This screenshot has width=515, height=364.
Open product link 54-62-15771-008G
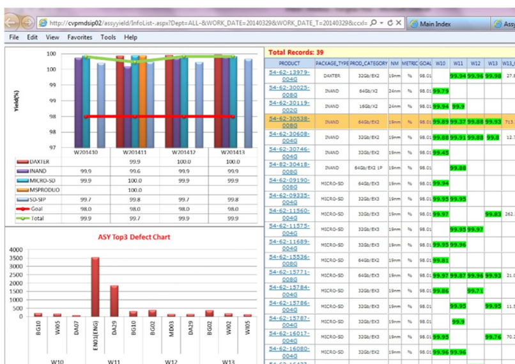[x=289, y=275]
